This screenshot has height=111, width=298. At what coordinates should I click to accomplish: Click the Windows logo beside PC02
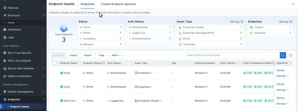point(61,87)
